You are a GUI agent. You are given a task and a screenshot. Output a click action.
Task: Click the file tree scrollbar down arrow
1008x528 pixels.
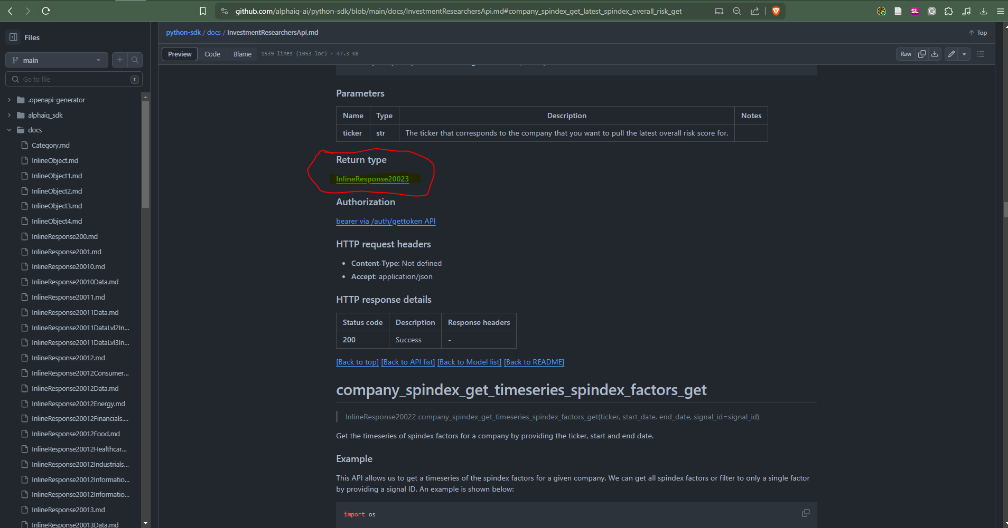tap(145, 523)
